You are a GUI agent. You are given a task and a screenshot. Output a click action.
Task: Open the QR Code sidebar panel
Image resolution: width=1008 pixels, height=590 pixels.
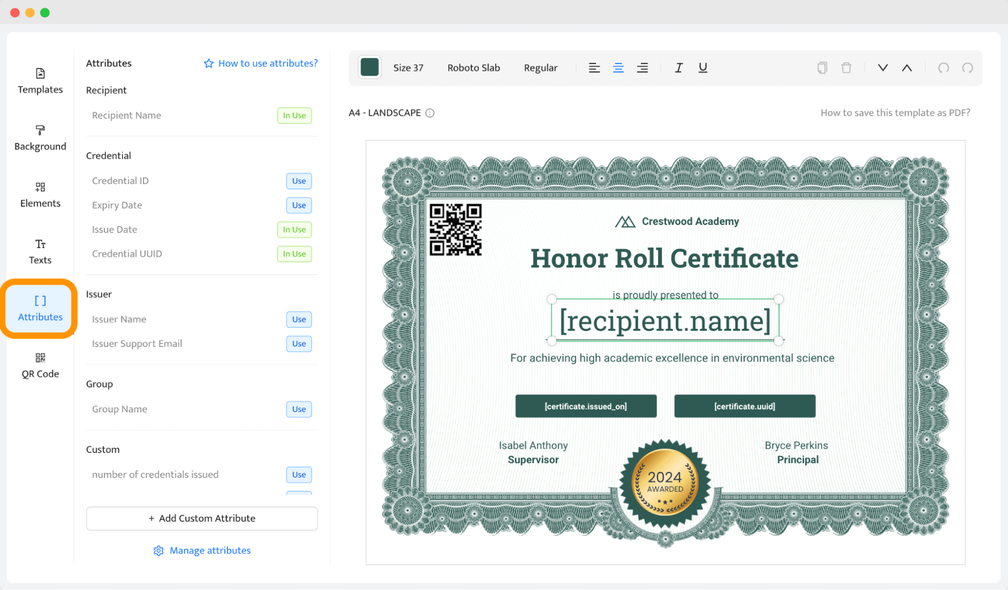pyautogui.click(x=40, y=366)
